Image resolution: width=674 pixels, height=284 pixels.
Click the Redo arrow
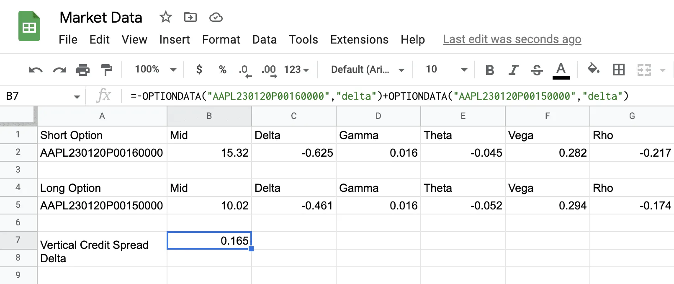point(59,70)
